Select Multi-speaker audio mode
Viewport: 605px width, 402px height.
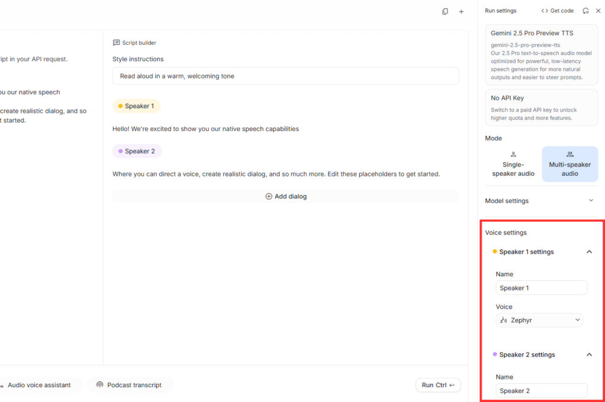pyautogui.click(x=570, y=164)
